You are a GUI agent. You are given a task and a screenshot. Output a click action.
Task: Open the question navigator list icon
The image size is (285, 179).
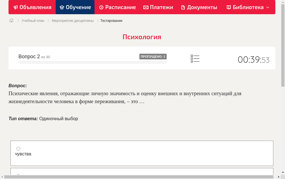tap(195, 59)
